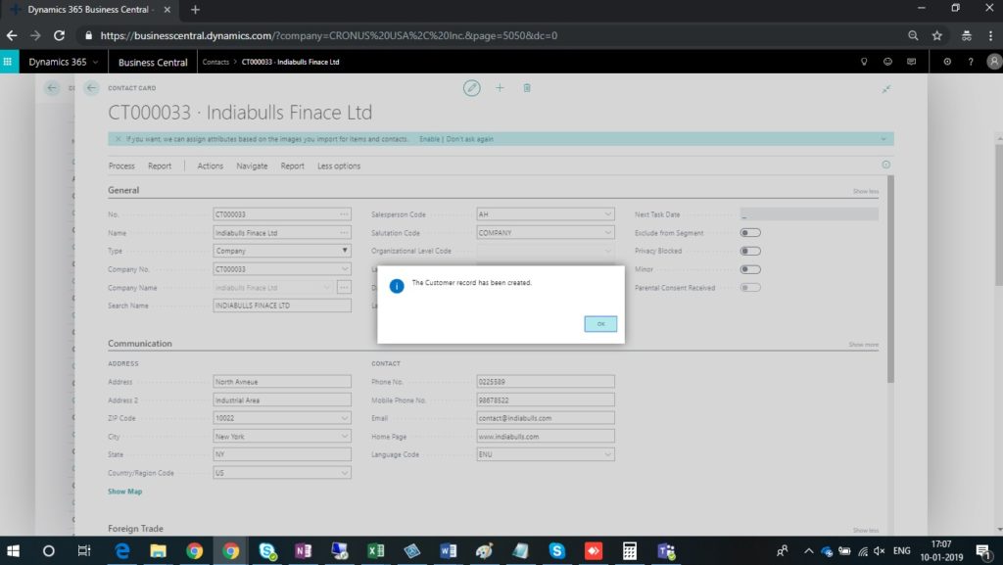Expand the Salesperson Code dropdown
This screenshot has width=1003, height=565.
pos(608,214)
